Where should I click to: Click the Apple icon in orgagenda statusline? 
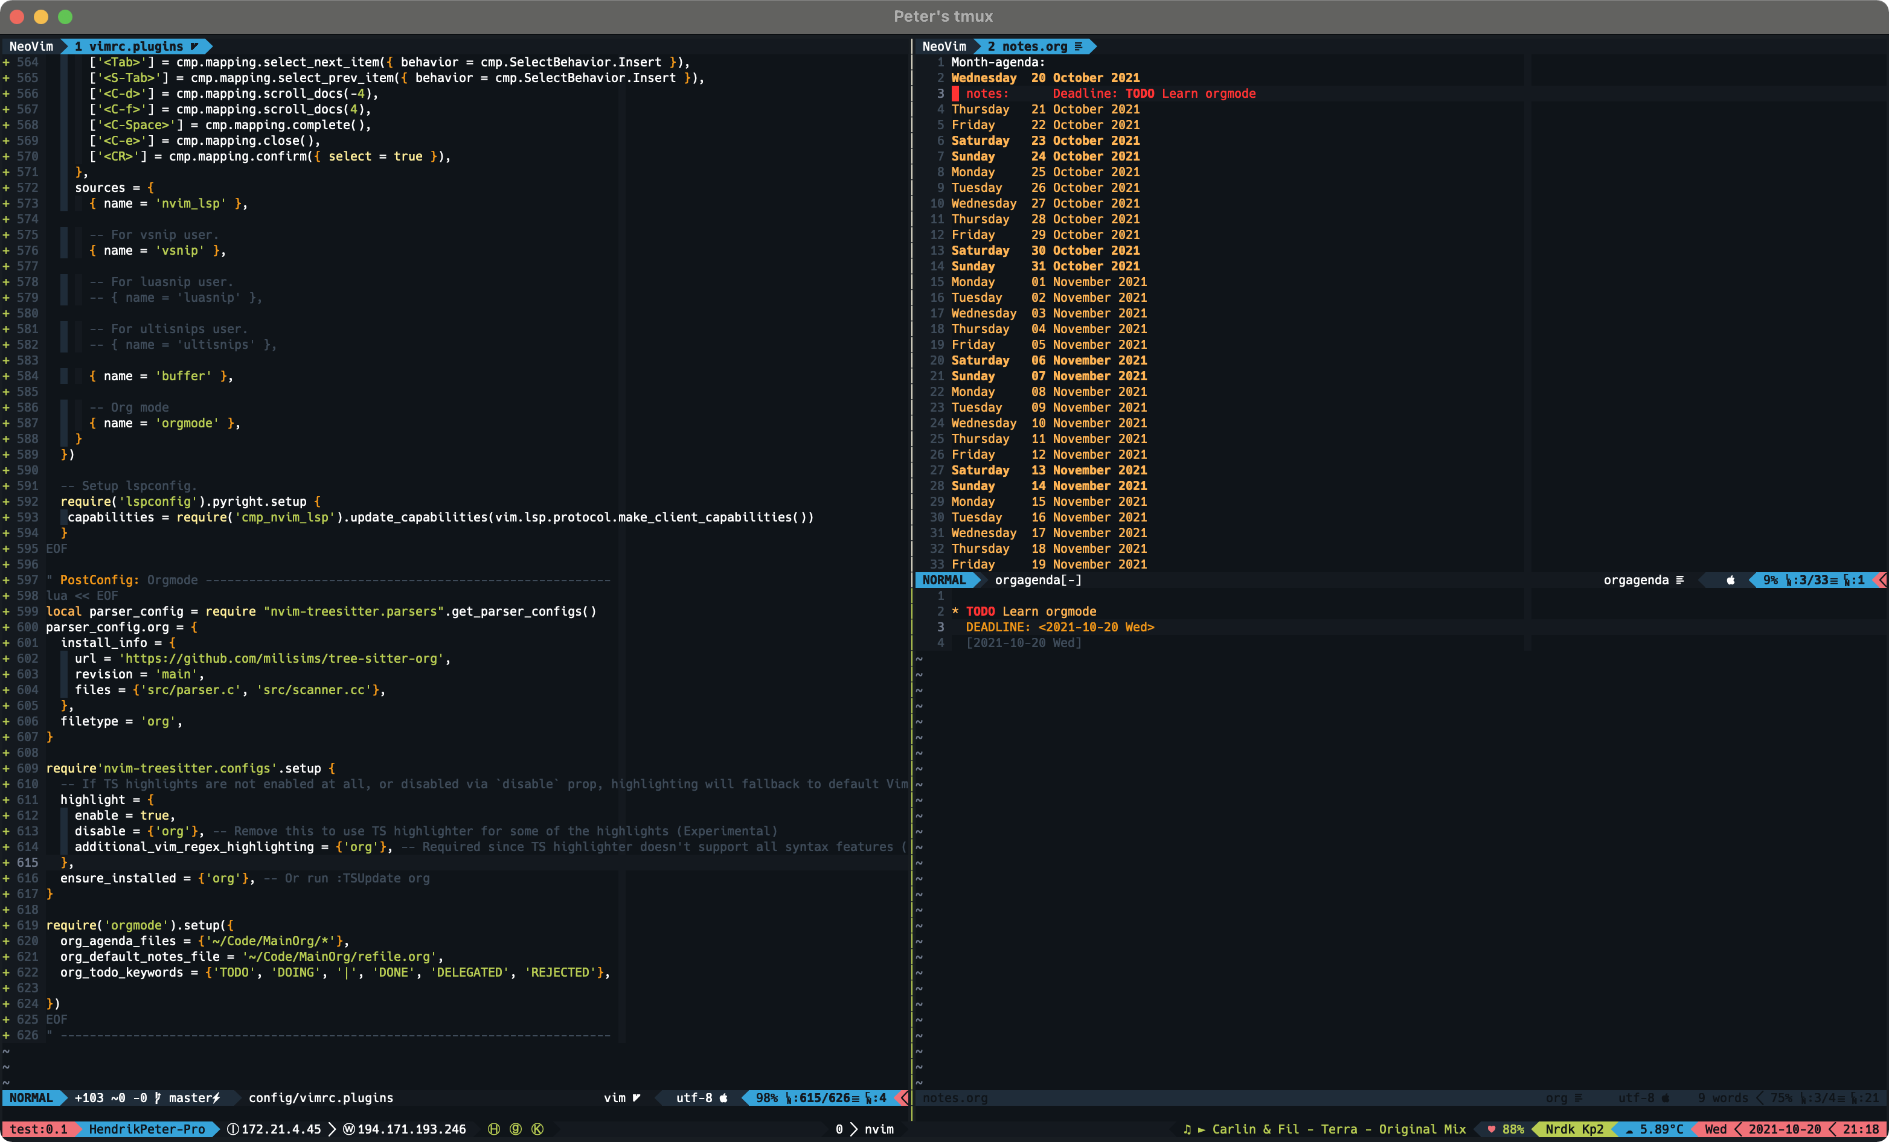(1730, 580)
